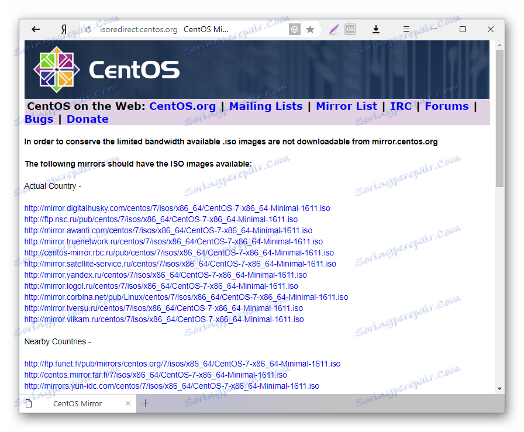524x432 pixels.
Task: Click the globe site-info icon in address bar
Action: coord(295,29)
